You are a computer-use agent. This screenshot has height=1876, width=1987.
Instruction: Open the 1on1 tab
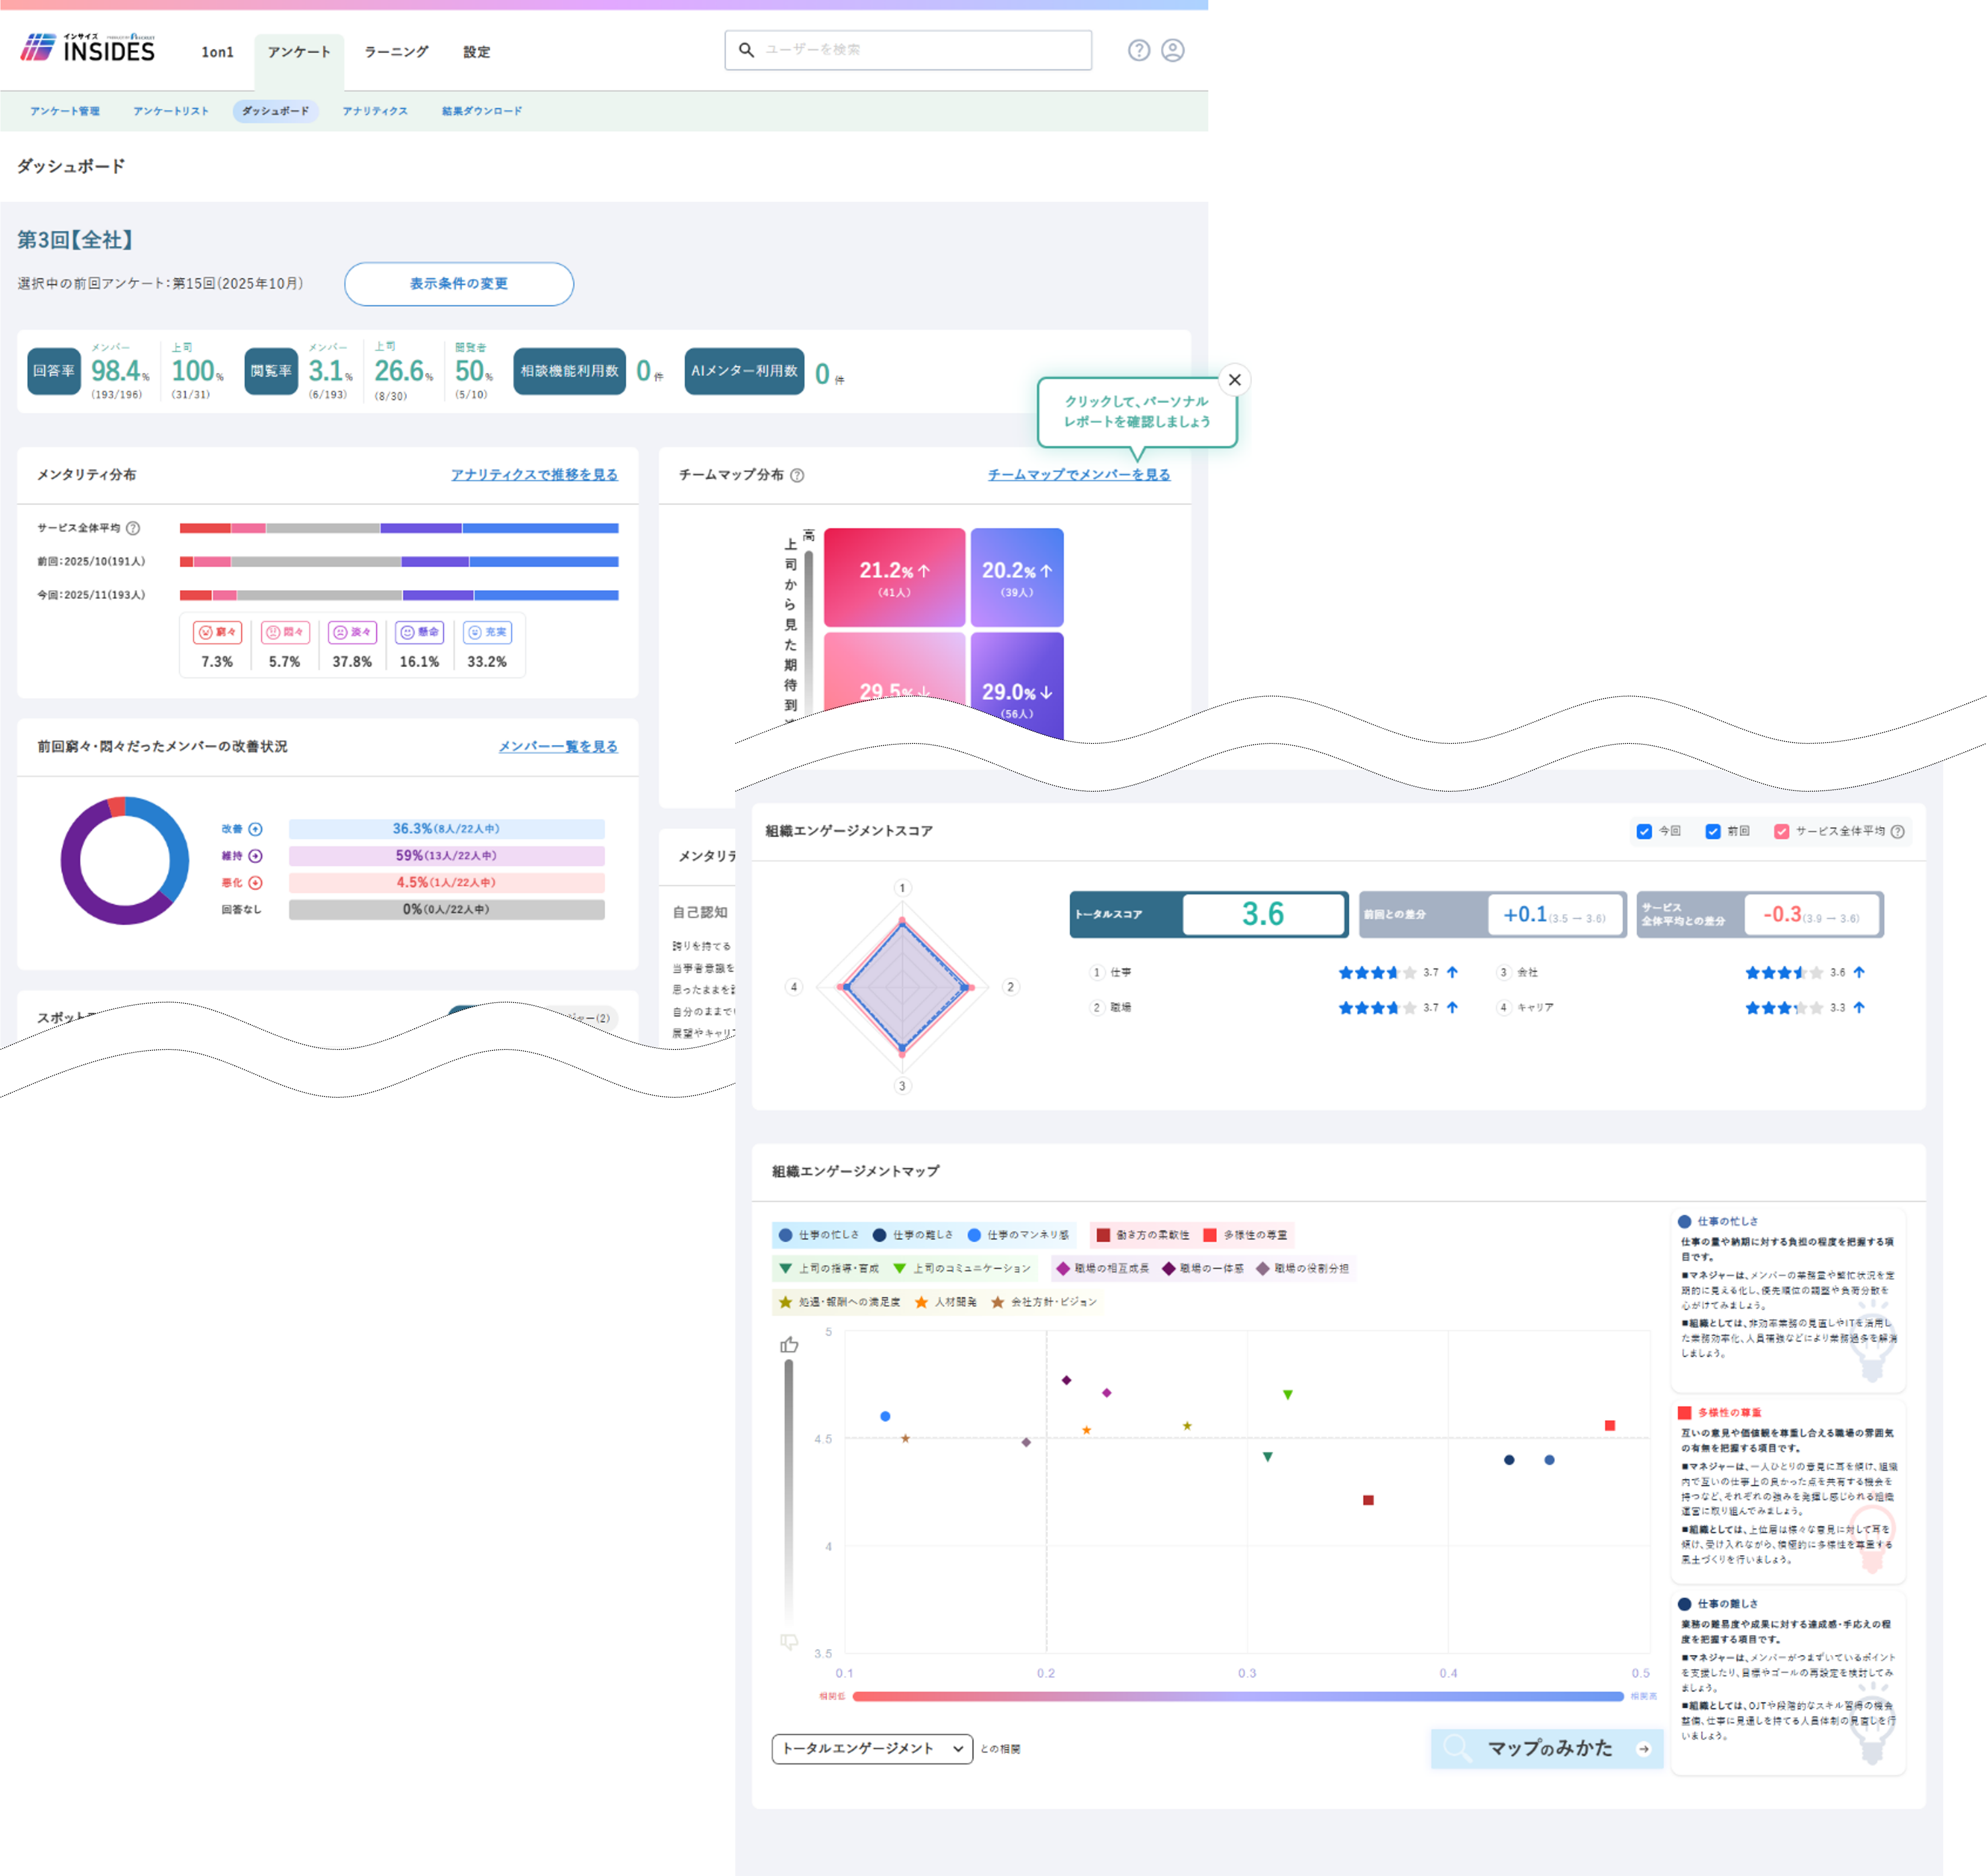point(217,52)
